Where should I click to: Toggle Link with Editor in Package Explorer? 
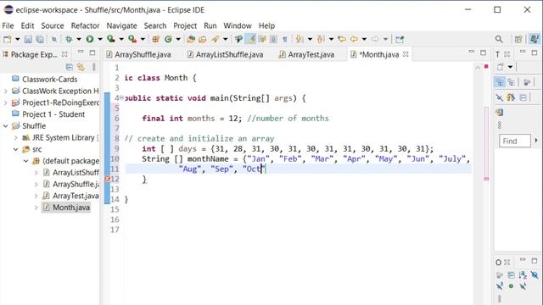coord(81,67)
